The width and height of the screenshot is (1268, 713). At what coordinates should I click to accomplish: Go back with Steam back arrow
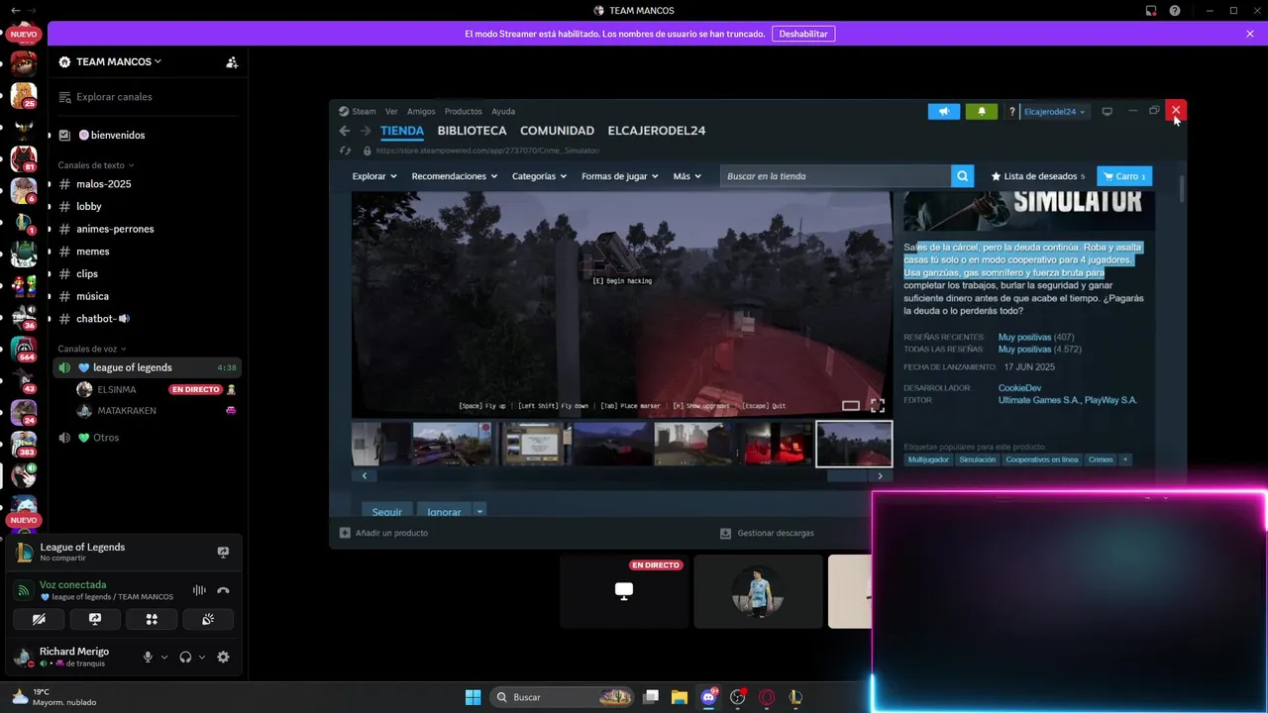(345, 131)
